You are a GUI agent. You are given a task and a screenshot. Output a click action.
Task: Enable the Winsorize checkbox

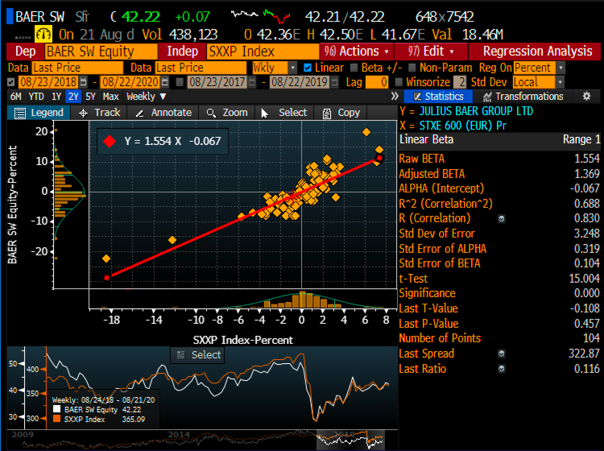pyautogui.click(x=399, y=82)
